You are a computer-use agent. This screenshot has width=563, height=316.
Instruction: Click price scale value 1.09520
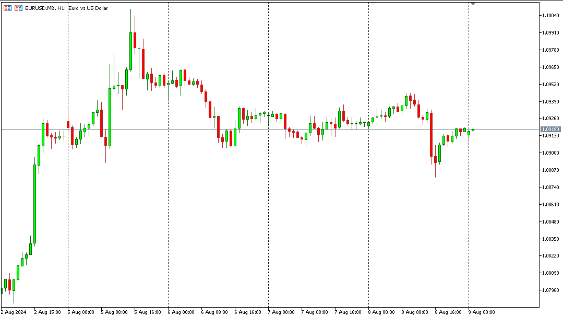[550, 85]
